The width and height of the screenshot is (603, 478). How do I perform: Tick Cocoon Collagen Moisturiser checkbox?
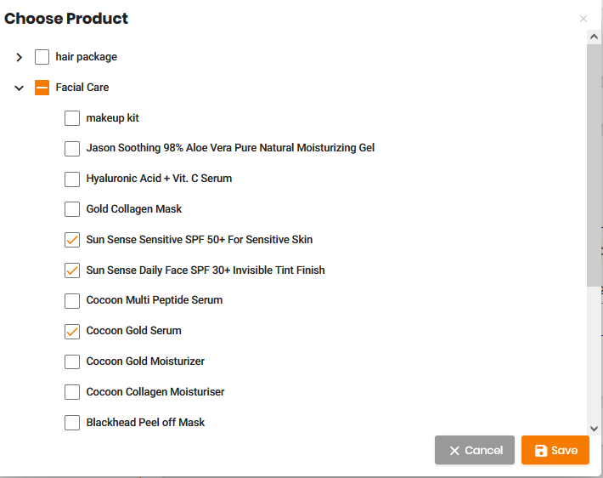pos(72,392)
